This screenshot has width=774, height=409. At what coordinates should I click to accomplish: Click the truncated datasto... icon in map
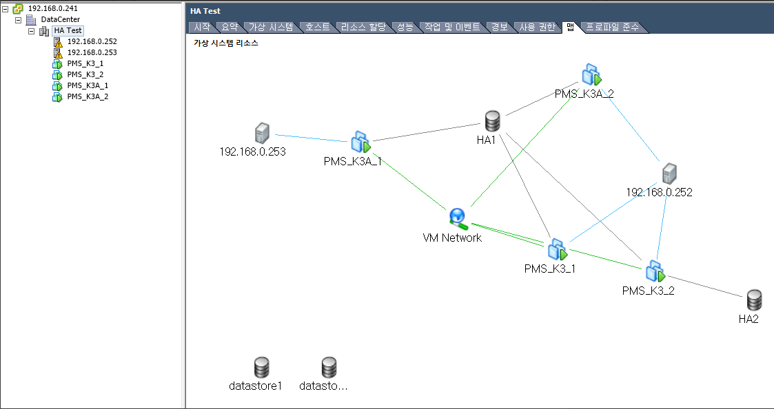(329, 367)
